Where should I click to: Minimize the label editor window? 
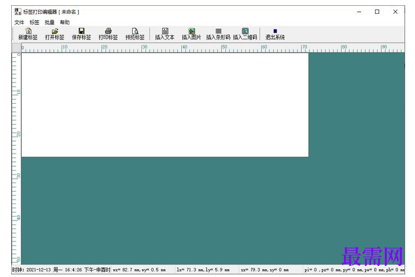[359, 12]
